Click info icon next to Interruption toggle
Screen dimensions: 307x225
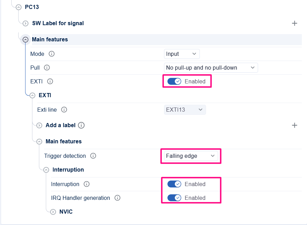(86, 184)
